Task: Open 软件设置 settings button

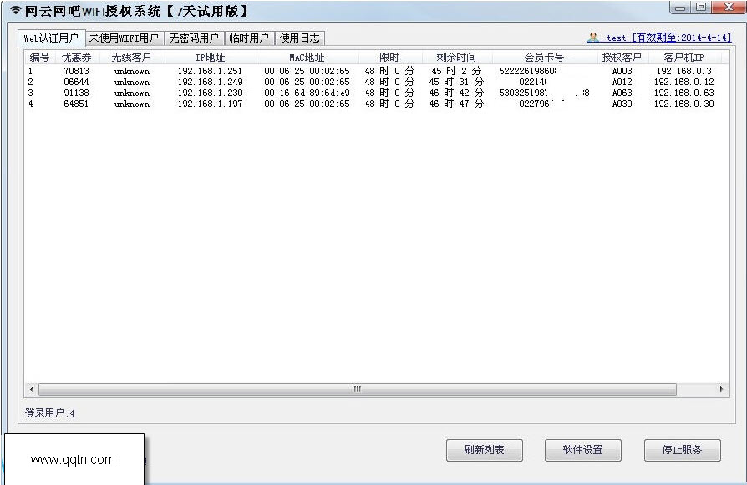Action: (583, 450)
